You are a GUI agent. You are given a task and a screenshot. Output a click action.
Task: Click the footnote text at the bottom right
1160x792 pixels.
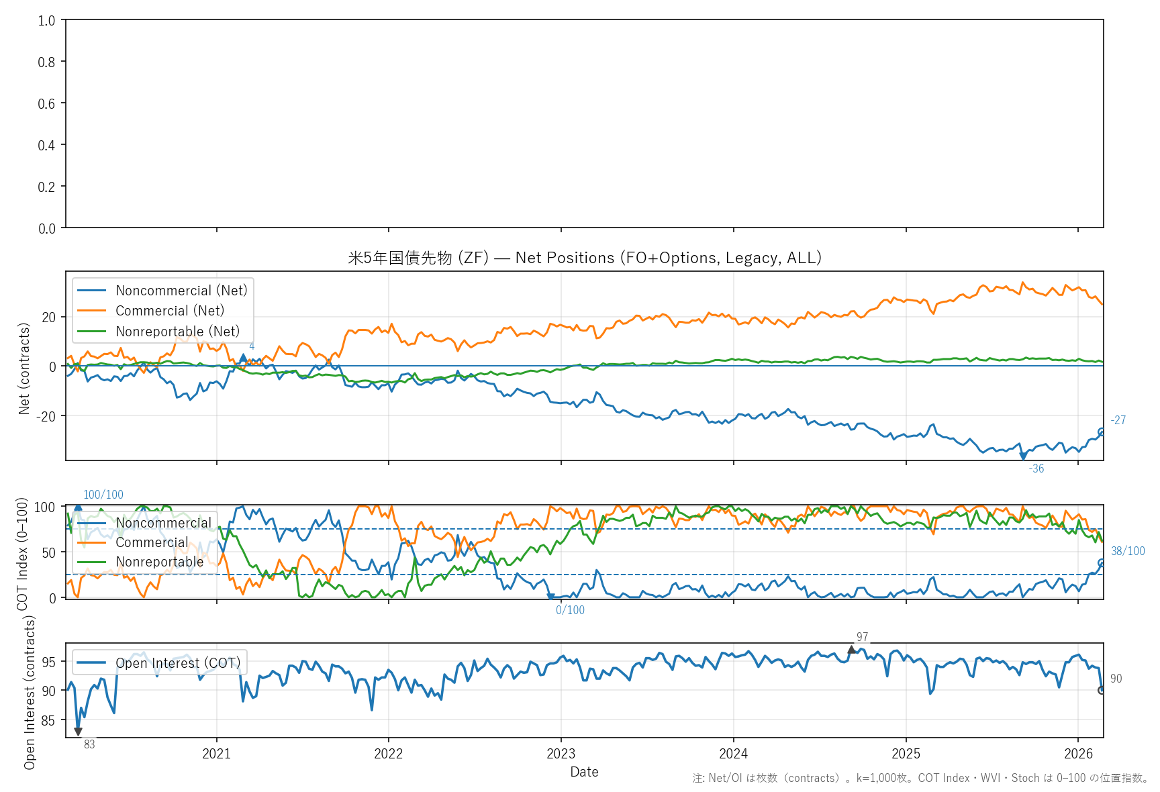point(920,779)
